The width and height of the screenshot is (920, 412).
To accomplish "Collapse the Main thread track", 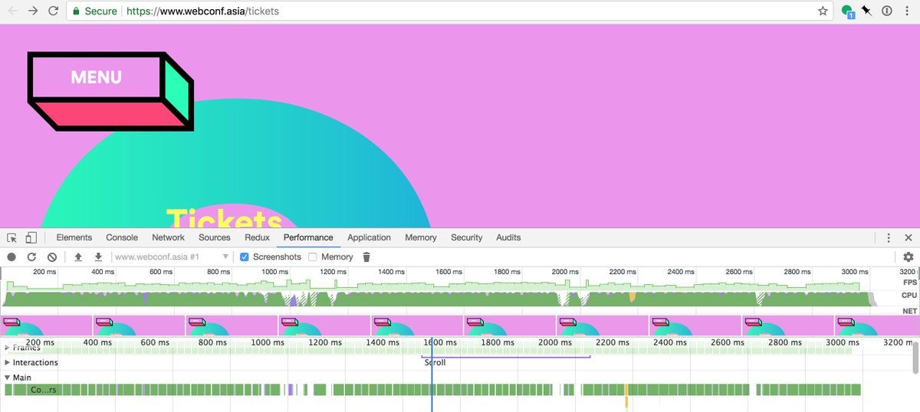I will pos(8,378).
